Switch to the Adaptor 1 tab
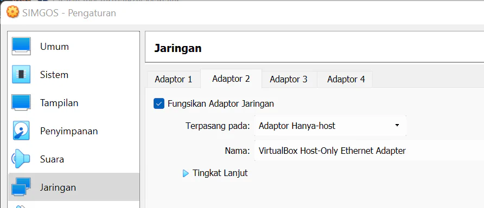This screenshot has height=208, width=484. pos(173,80)
